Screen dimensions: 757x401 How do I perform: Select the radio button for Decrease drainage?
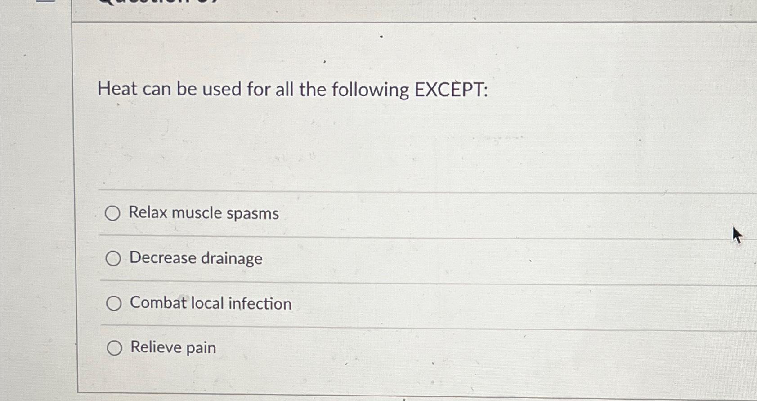[x=114, y=258]
